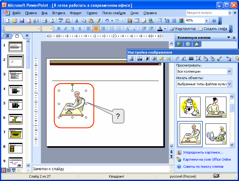This screenshot has width=239, height=181.
Task: Cut selection with scissors icon
Action: pos(77,21)
